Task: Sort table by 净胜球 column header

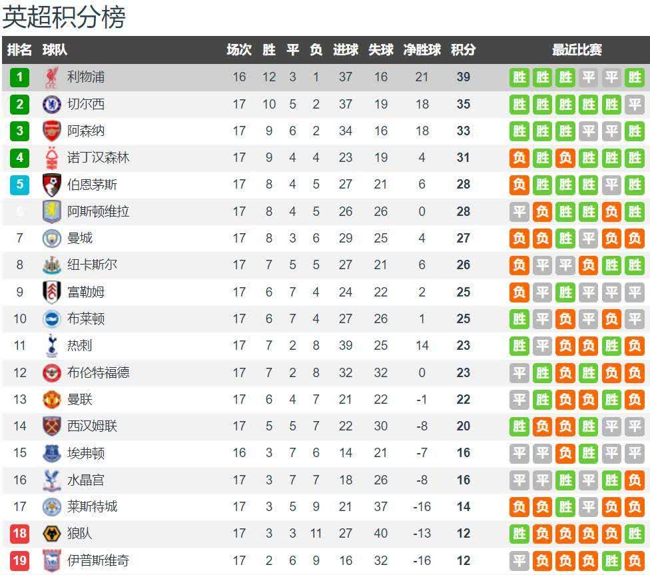Action: pyautogui.click(x=422, y=50)
